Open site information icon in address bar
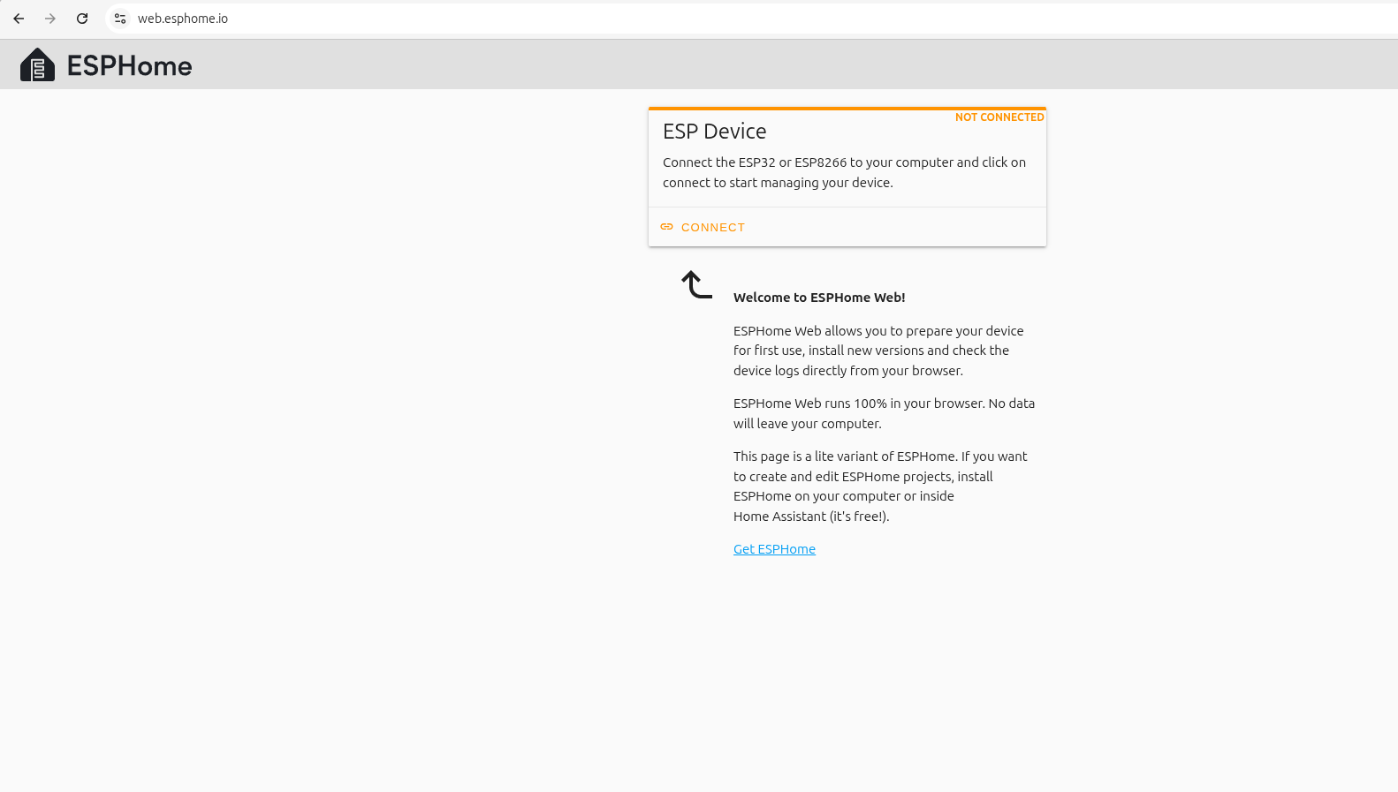The width and height of the screenshot is (1398, 792). coord(120,19)
